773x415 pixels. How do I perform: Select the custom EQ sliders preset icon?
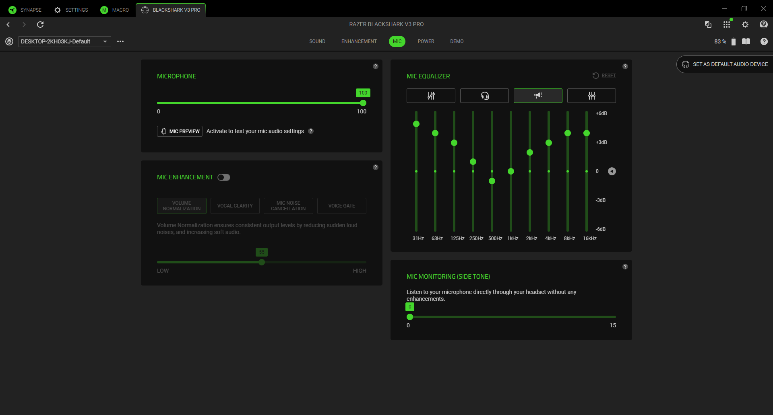[x=591, y=96]
